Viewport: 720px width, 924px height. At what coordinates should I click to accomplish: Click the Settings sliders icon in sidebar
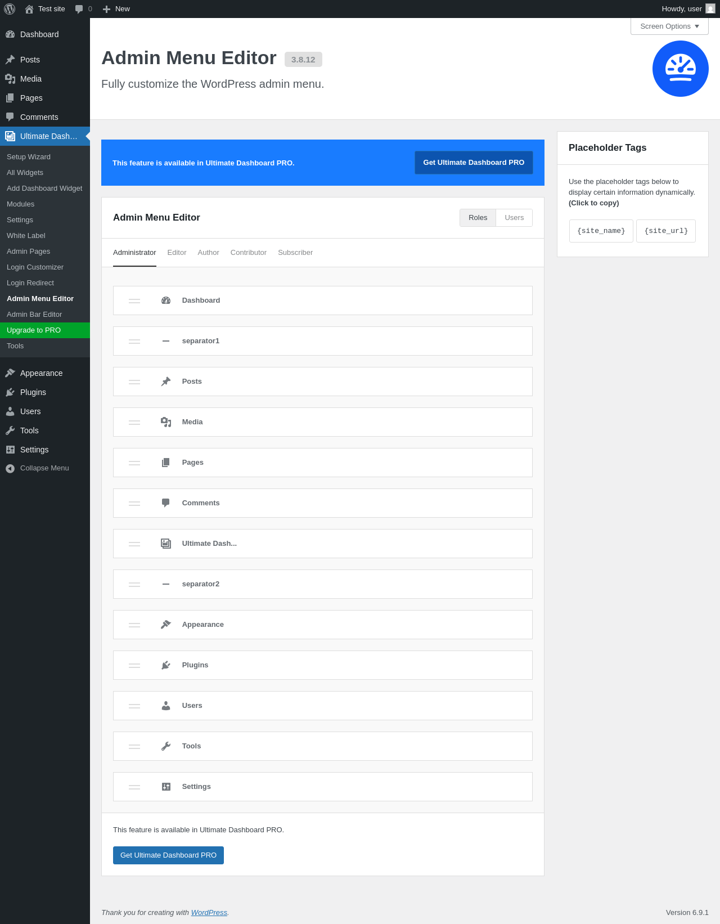(10, 450)
